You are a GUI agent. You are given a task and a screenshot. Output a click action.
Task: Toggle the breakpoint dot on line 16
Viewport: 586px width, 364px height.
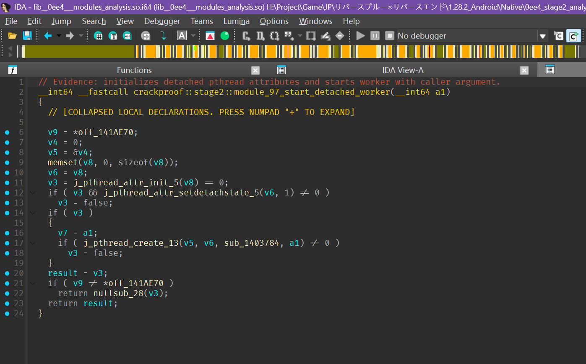tap(7, 233)
